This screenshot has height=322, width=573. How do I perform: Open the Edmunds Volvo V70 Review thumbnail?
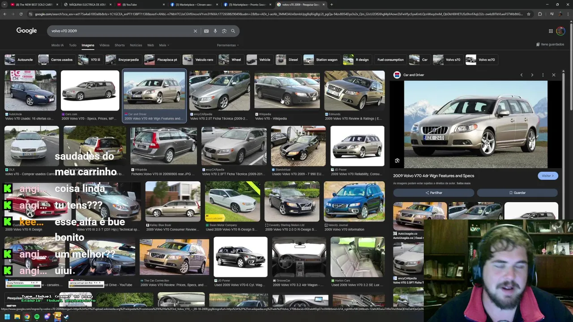click(x=354, y=91)
